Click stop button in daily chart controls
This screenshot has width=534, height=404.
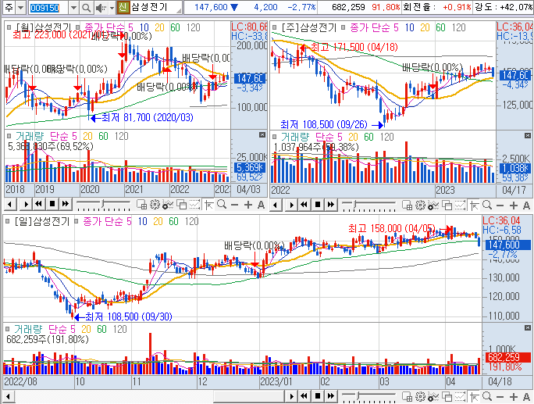point(318,396)
